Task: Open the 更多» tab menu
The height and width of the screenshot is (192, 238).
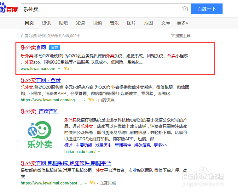Action: click(182, 23)
